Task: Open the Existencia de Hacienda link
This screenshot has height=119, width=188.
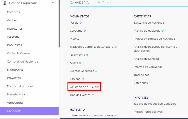Action: [x=149, y=23]
